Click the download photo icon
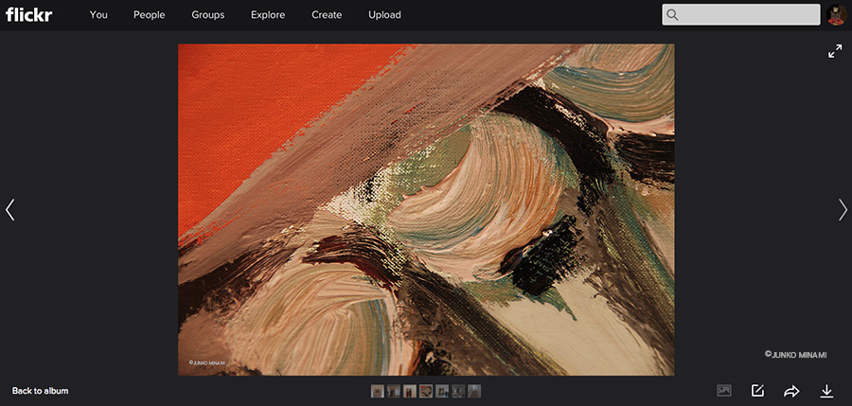852x406 pixels. (x=825, y=391)
